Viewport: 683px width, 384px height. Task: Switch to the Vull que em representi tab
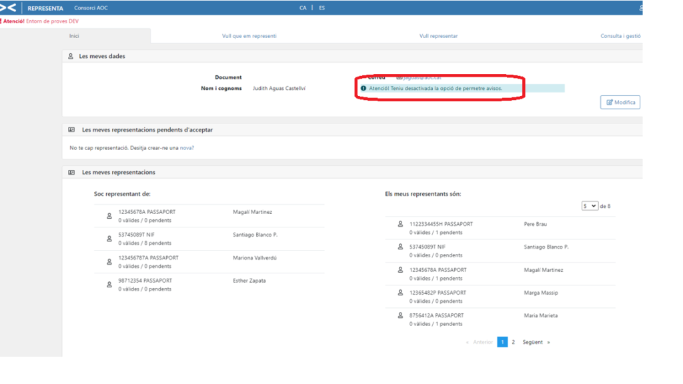coord(249,36)
